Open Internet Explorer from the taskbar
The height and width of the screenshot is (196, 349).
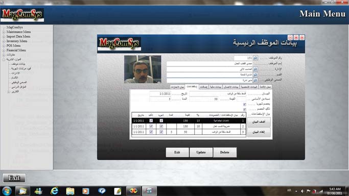(54, 191)
